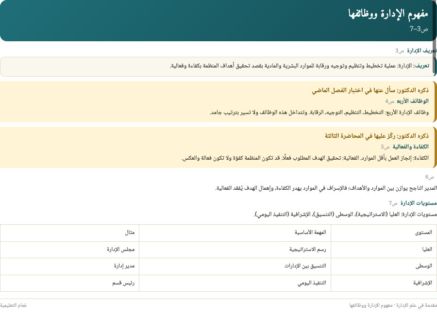Click the page number ص5 beside الكفاءة والفعالية

coord(385,147)
